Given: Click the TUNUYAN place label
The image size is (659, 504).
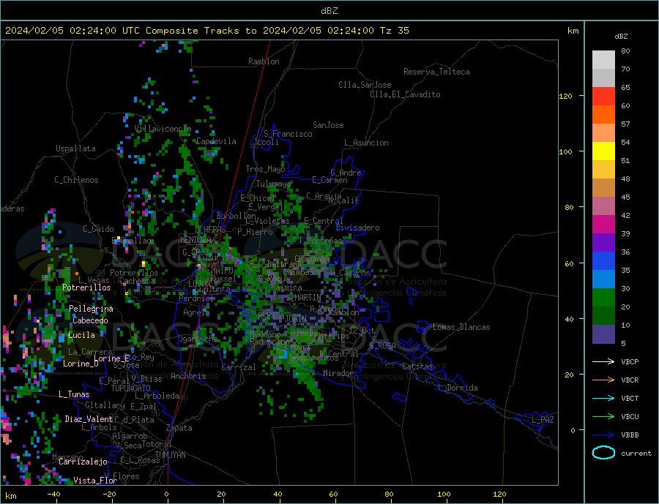Looking at the screenshot, I should pos(170,455).
